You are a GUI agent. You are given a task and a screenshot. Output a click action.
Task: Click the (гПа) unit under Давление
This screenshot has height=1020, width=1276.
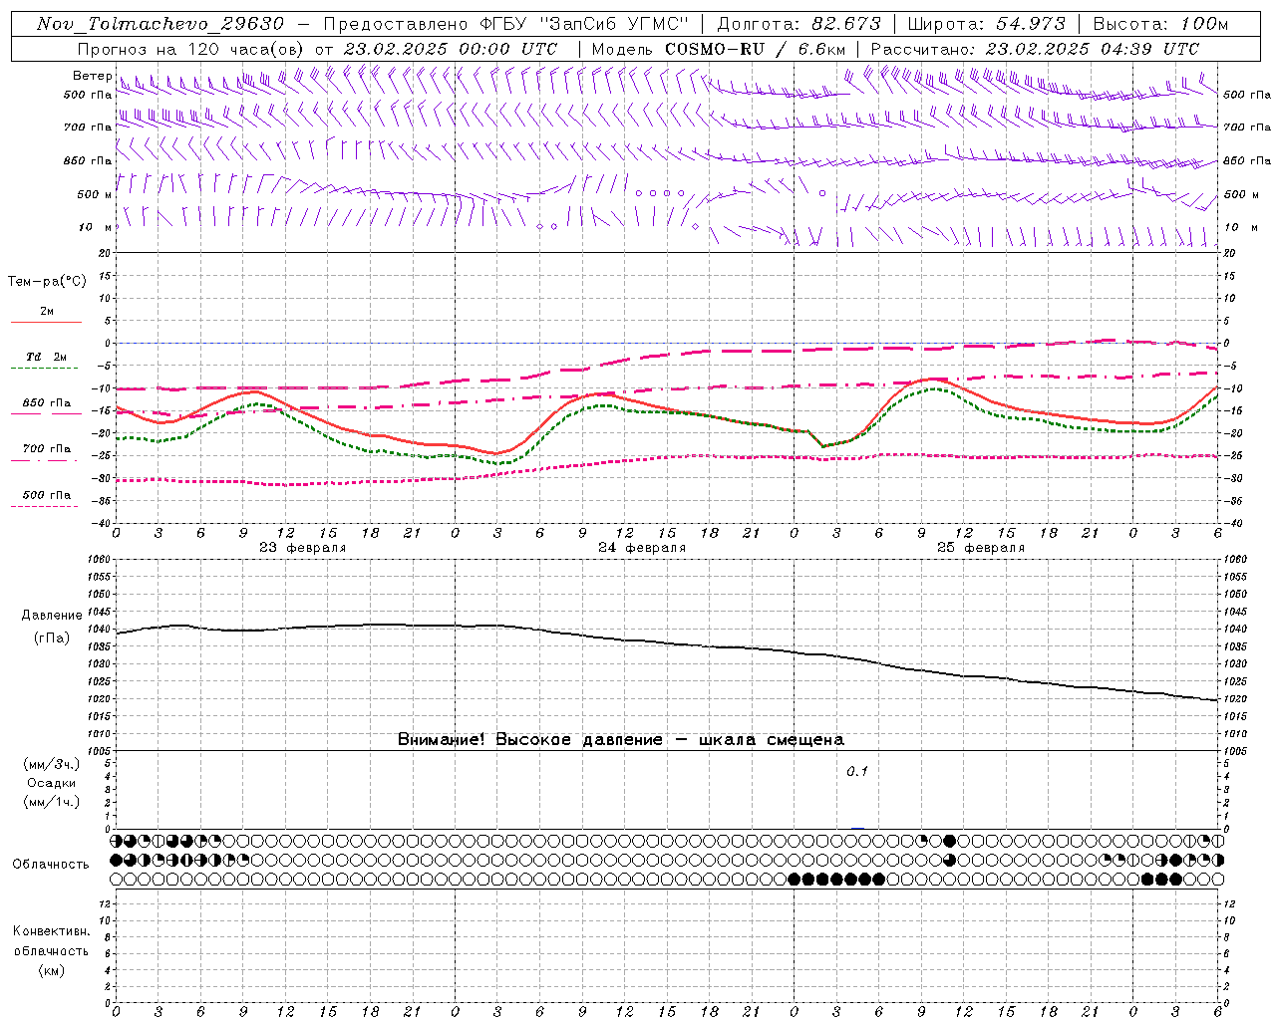coord(52,638)
